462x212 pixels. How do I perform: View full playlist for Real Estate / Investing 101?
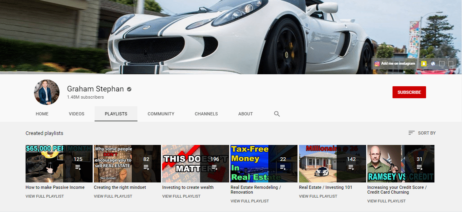point(318,196)
